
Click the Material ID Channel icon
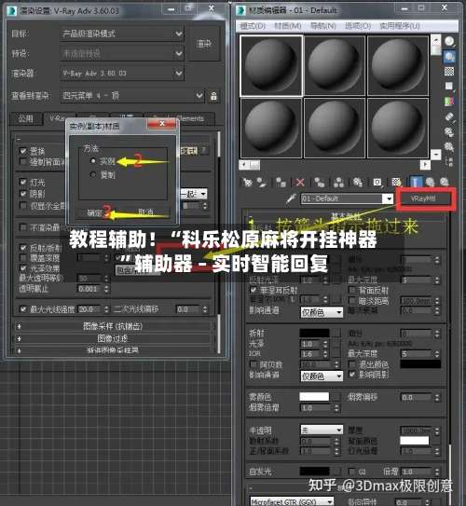click(x=377, y=182)
